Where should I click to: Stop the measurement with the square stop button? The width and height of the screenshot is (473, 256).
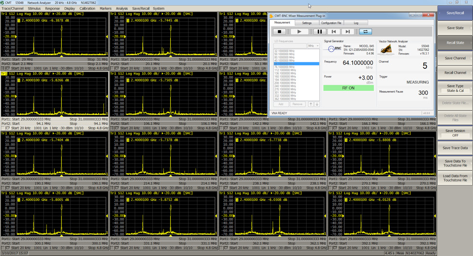click(x=279, y=31)
